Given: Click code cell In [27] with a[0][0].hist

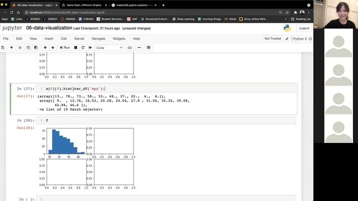Looking at the screenshot, I should [x=166, y=89].
